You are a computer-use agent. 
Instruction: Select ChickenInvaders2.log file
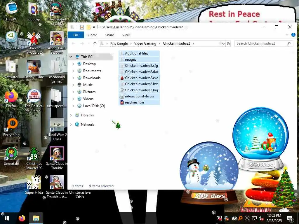pos(139,90)
